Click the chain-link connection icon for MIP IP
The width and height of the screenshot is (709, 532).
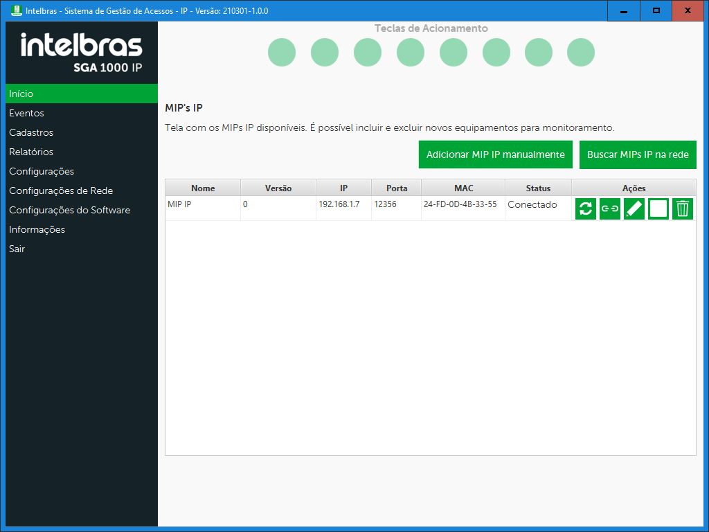point(610,209)
